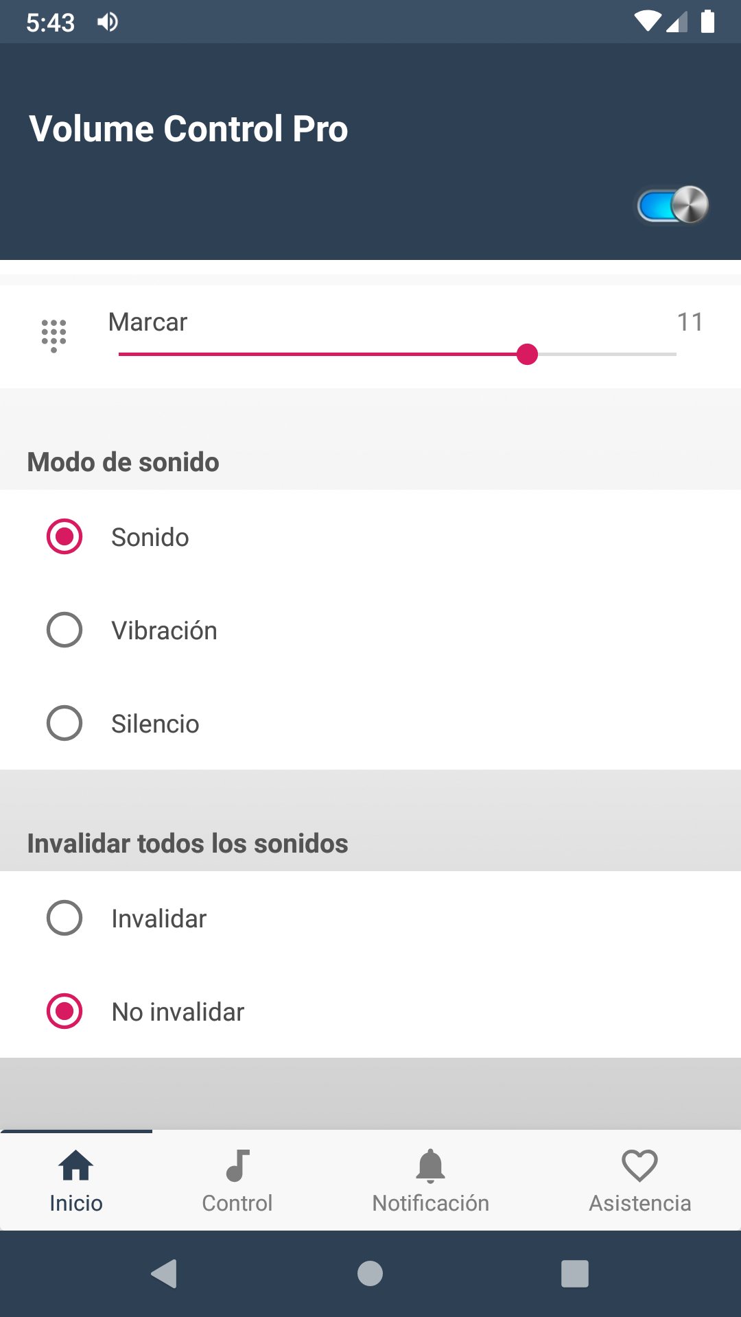
Task: Tap the Asistencia heart icon
Action: pos(639,1165)
